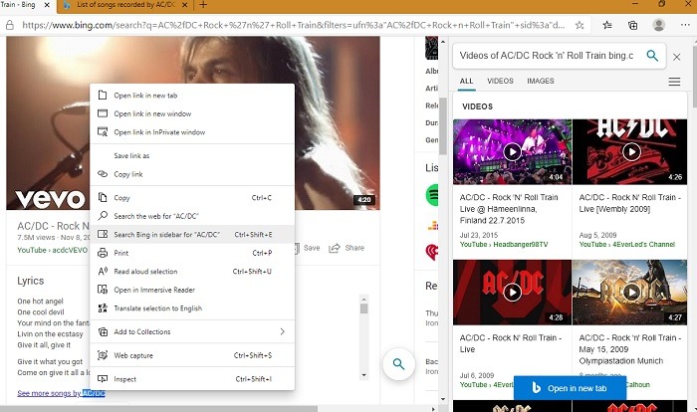Play the Olympiastadion Munich video
Viewport: 697px width, 412px height.
pos(631,293)
